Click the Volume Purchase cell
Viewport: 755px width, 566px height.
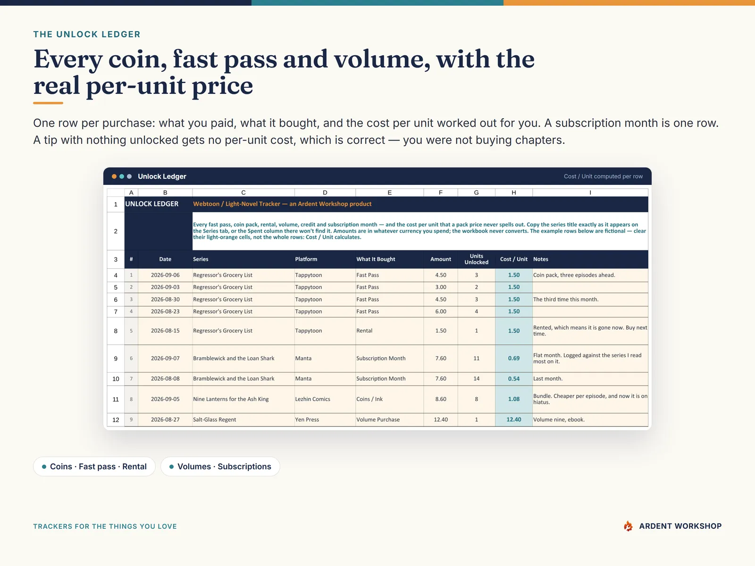pos(390,420)
